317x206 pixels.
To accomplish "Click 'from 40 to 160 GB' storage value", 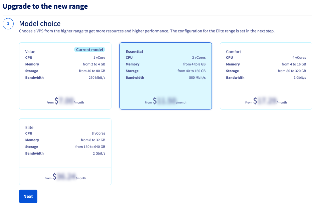I will pyautogui.click(x=192, y=71).
